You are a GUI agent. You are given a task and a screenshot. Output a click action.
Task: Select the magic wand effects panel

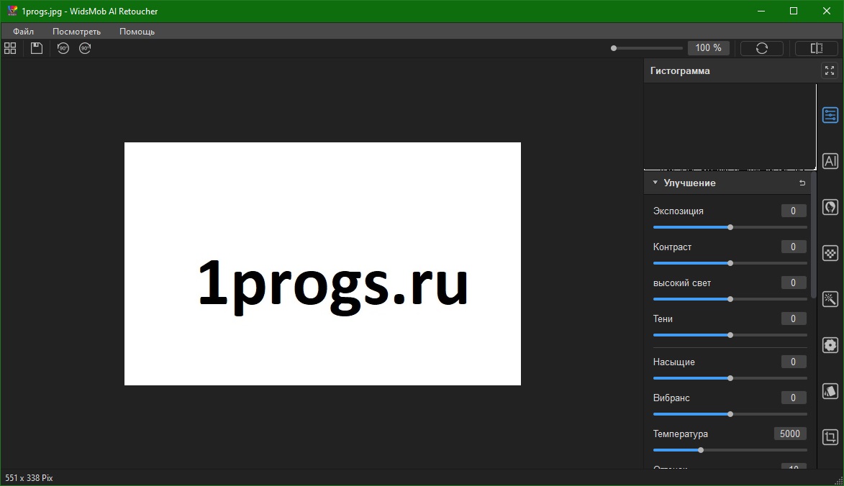pyautogui.click(x=830, y=299)
